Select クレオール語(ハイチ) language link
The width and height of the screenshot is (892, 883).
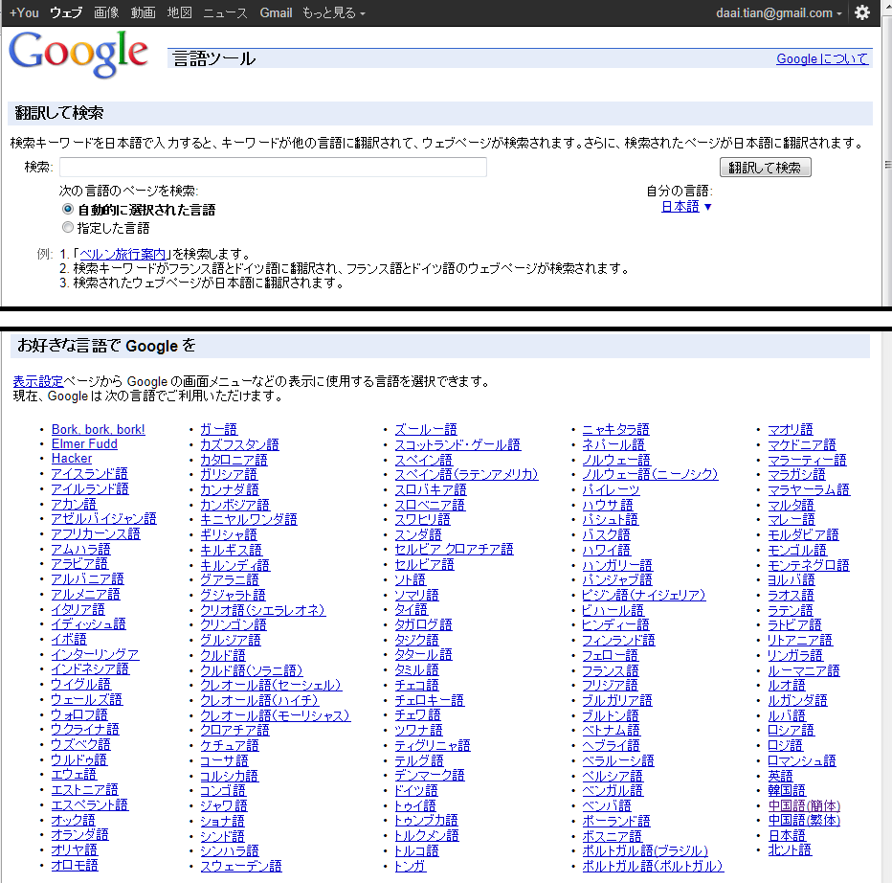[x=258, y=701]
